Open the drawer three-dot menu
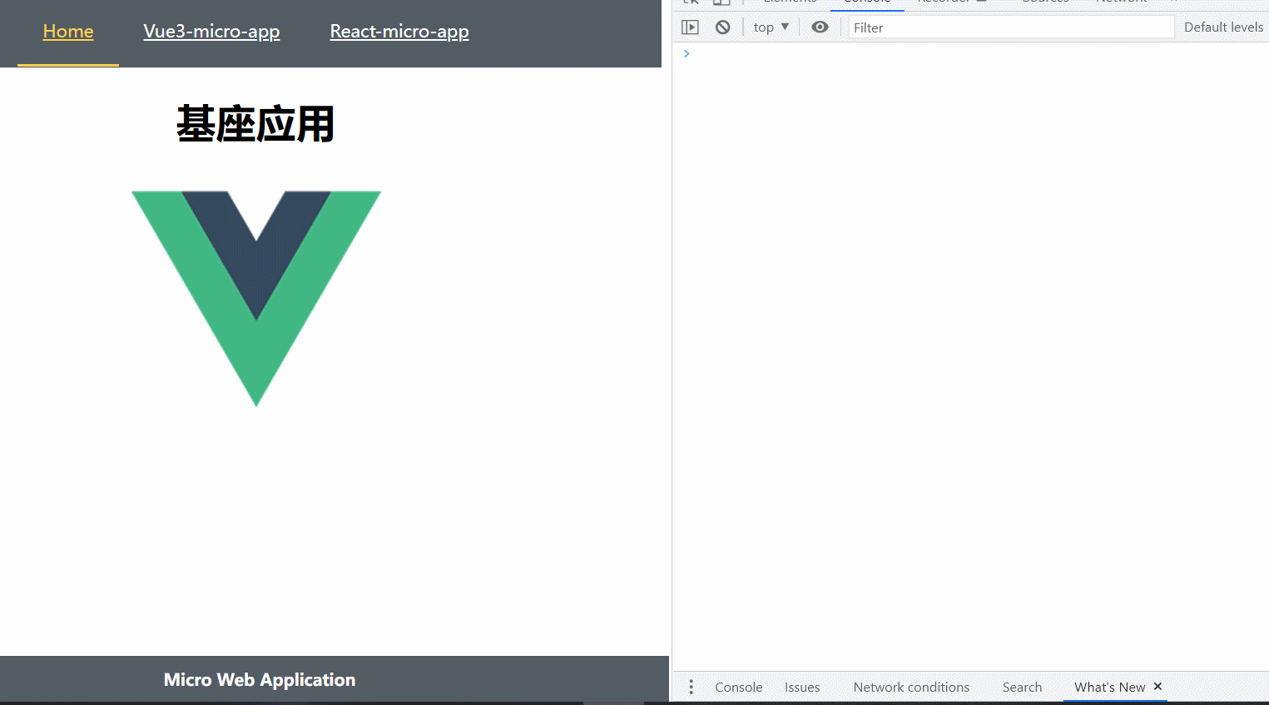 [691, 687]
